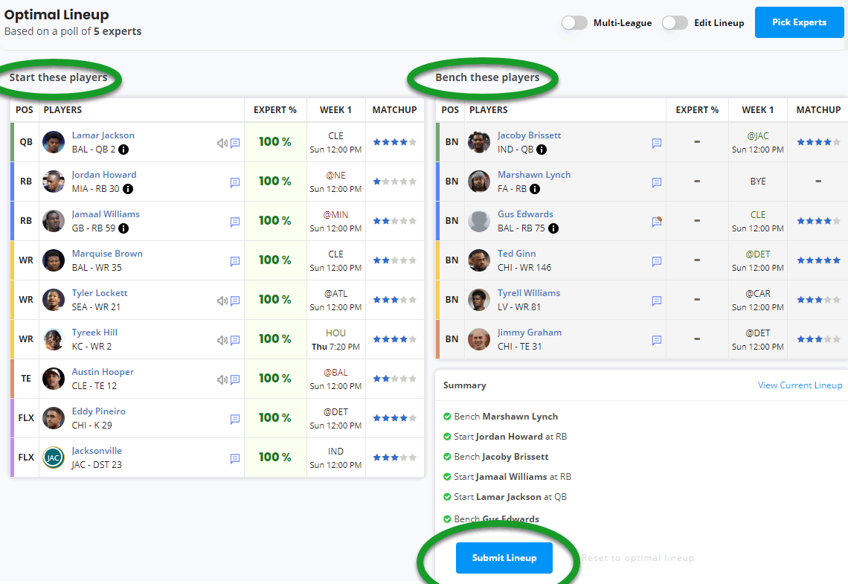Open Ted Ginn player link
848x584 pixels.
[x=517, y=254]
